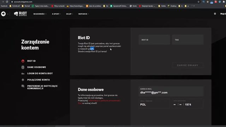
Task: Click the Połączone konta layers icon
Action: (x=23, y=80)
